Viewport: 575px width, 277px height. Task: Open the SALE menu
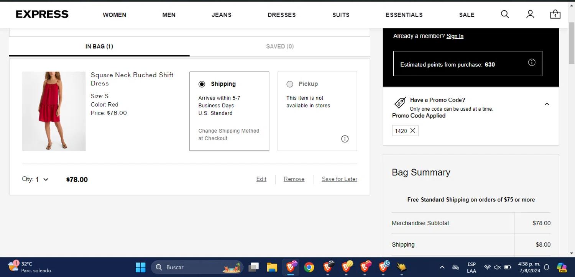point(467,15)
